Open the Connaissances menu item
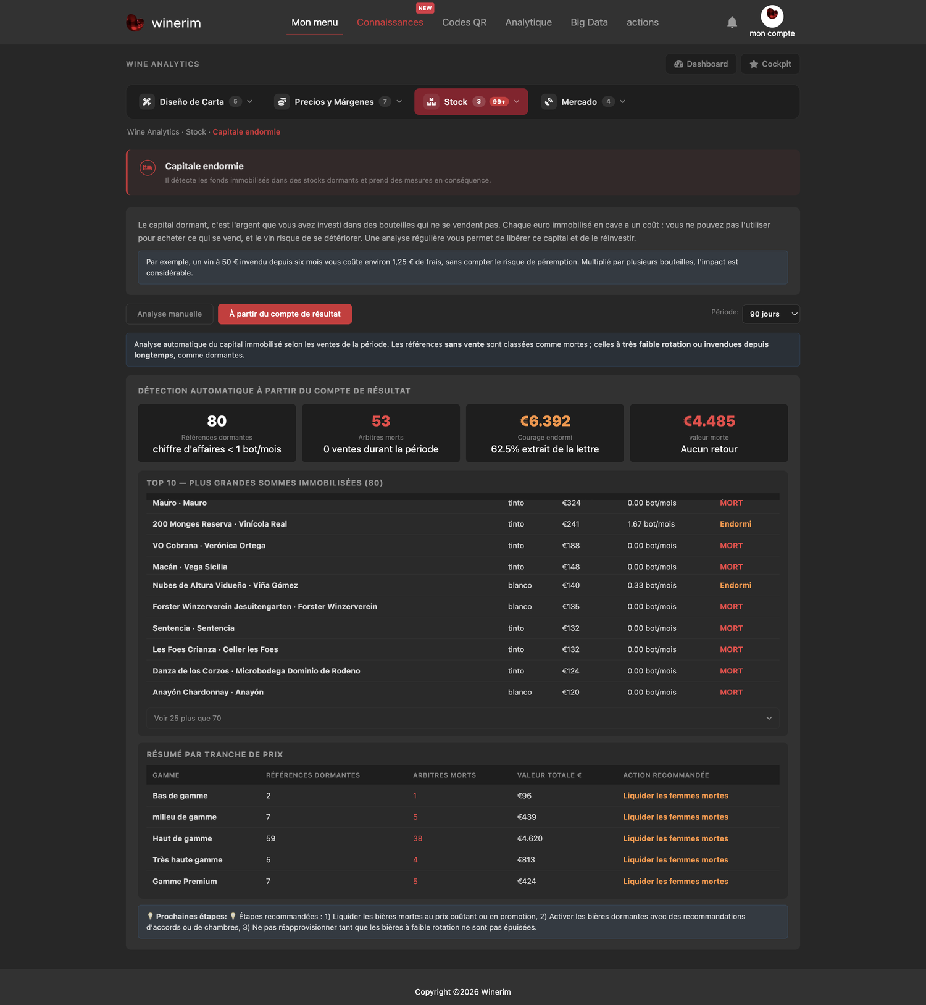Image resolution: width=926 pixels, height=1005 pixels. coord(390,22)
